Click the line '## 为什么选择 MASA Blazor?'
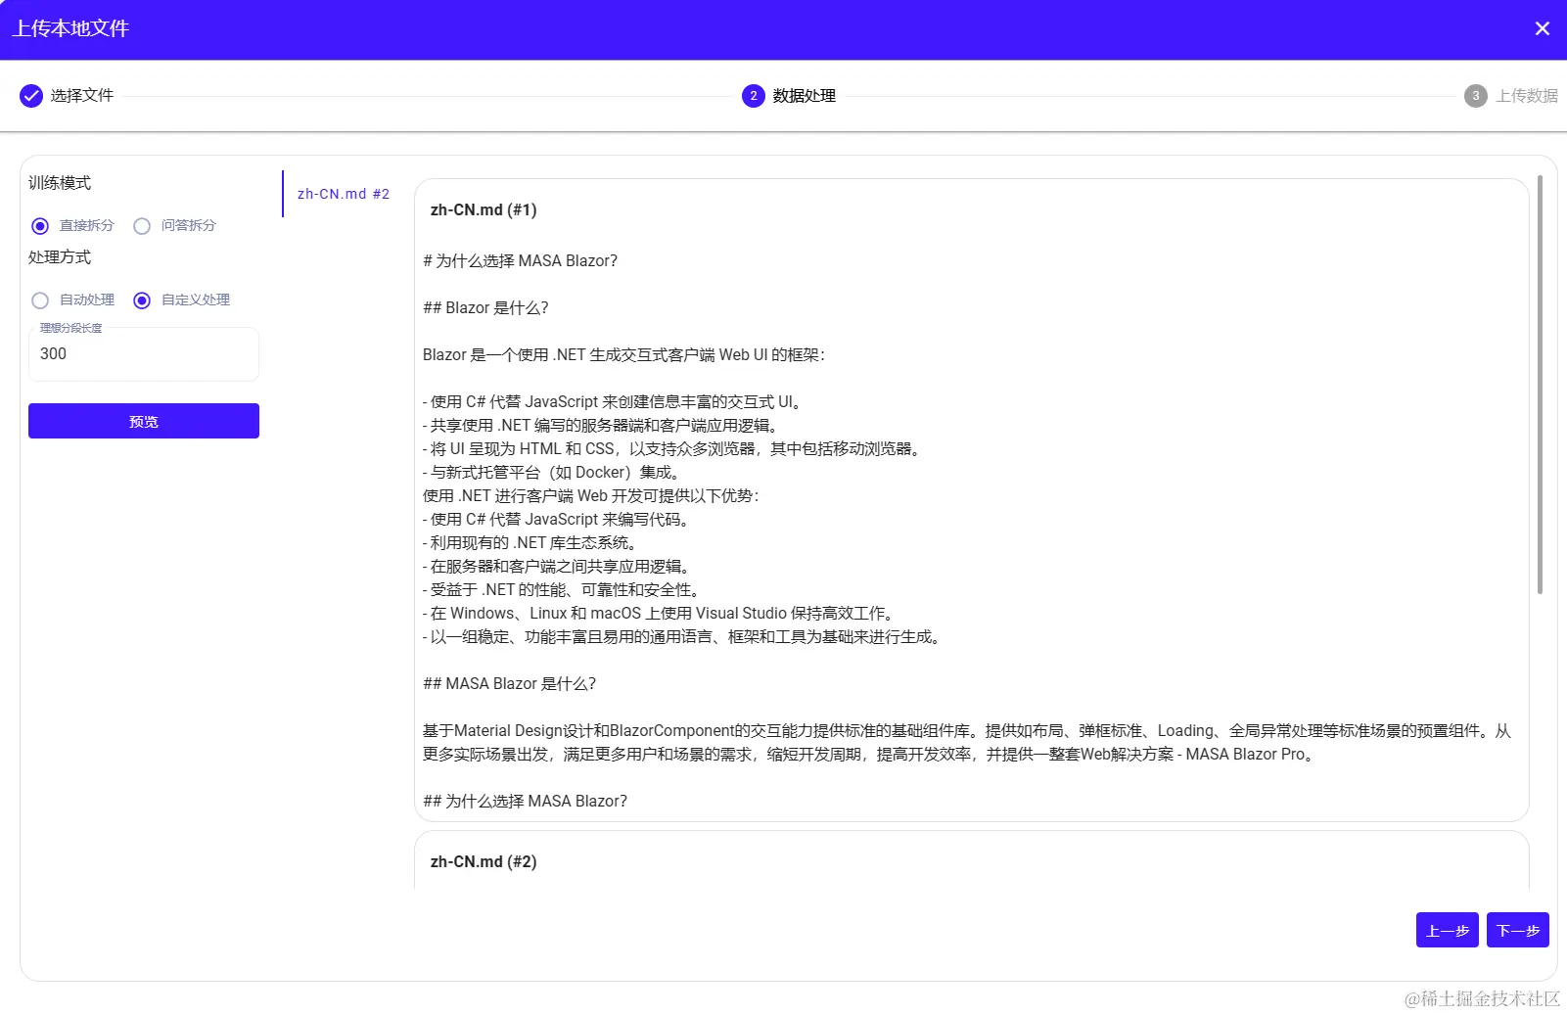Screen dimensions: 1567x1015 [x=525, y=801]
